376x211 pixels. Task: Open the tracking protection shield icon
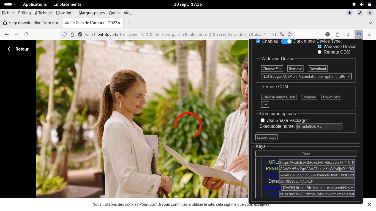point(65,34)
